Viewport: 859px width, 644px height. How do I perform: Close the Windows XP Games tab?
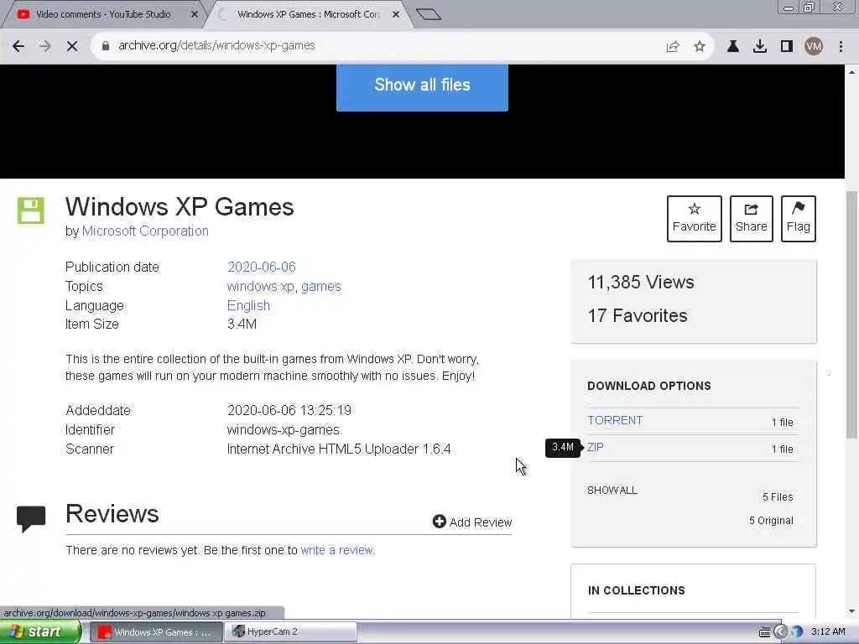[396, 14]
